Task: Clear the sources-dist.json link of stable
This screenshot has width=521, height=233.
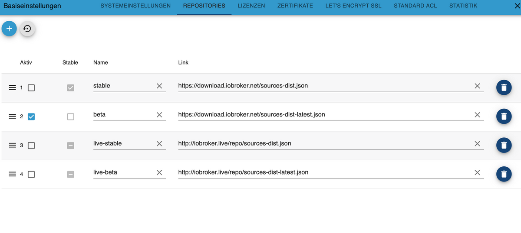Action: coord(477,86)
